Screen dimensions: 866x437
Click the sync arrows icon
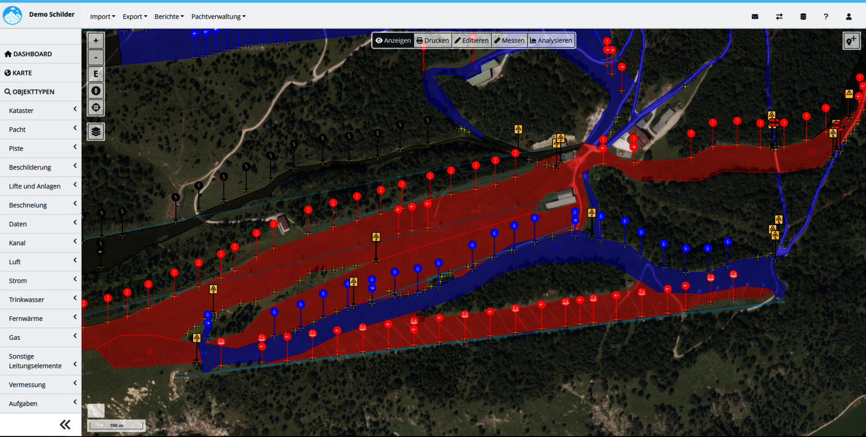tap(779, 17)
